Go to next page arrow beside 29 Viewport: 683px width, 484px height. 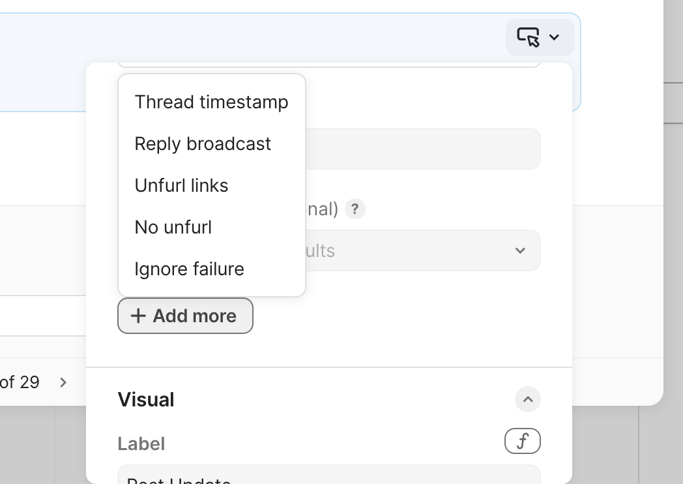tap(63, 382)
